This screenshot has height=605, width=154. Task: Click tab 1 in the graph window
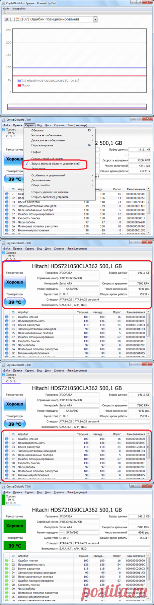click(5, 13)
